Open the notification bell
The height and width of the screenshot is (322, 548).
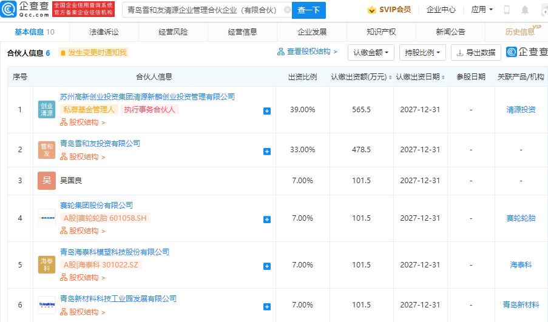click(524, 10)
